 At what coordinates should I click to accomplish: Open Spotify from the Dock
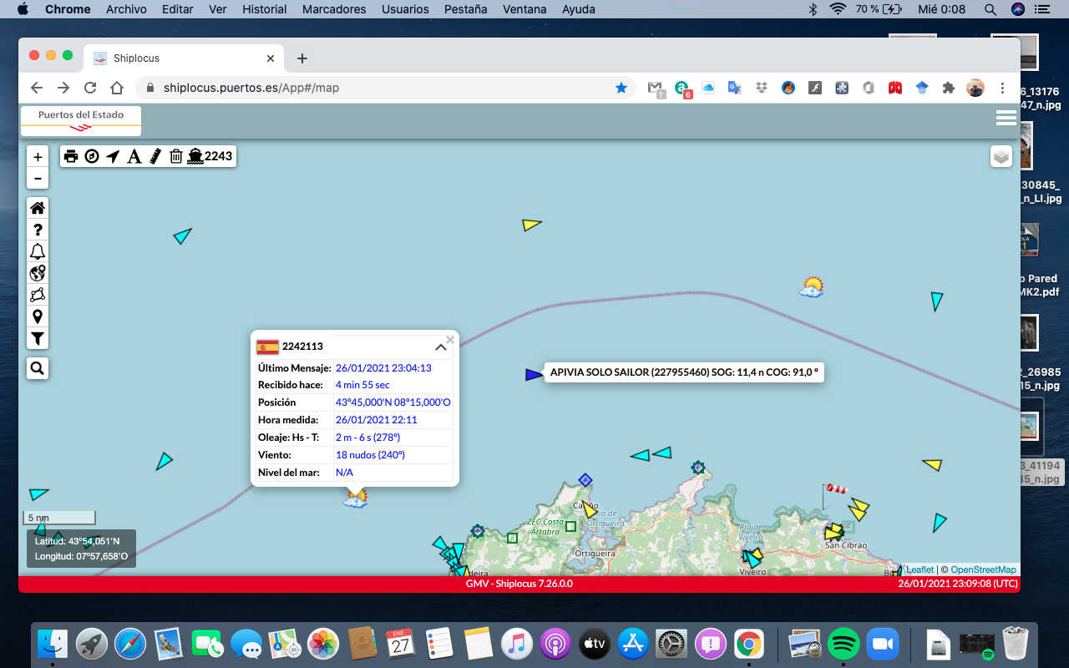pyautogui.click(x=844, y=644)
